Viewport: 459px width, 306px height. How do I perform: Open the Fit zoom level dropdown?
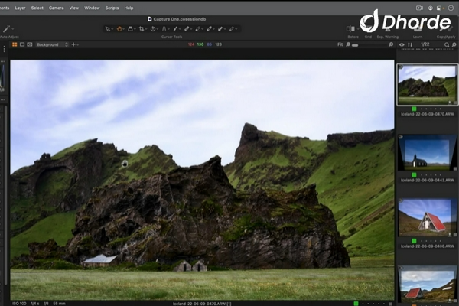[341, 44]
